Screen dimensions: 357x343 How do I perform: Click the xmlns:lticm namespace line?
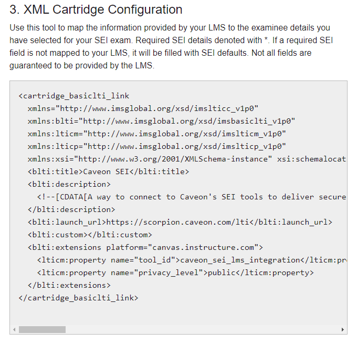coord(157,134)
